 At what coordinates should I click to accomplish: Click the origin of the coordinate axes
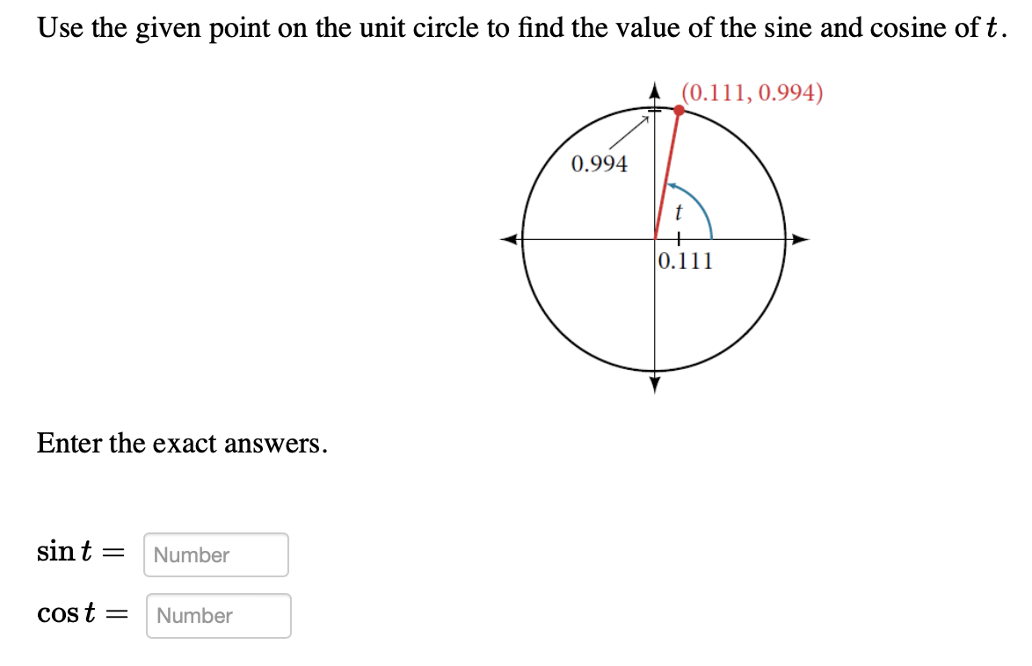(x=656, y=237)
